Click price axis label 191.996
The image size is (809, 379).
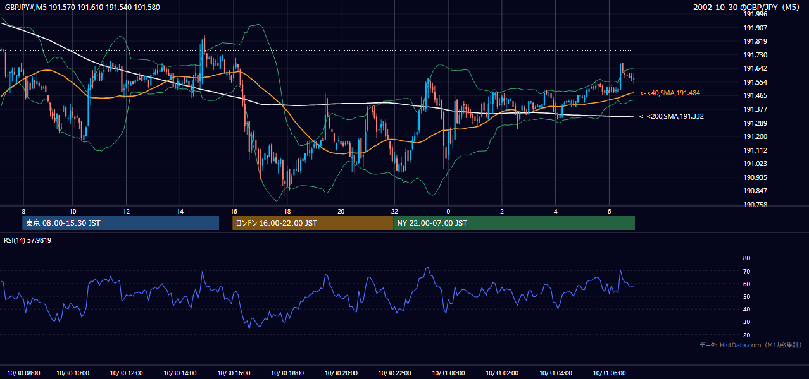click(755, 14)
